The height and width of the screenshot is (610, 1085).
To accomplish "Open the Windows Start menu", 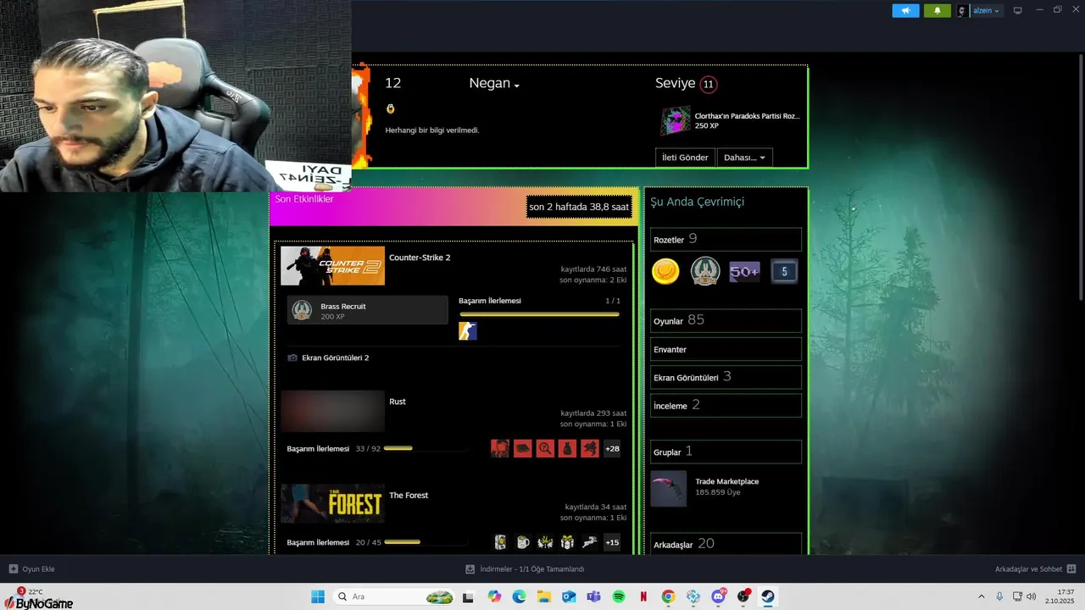I will pyautogui.click(x=318, y=596).
